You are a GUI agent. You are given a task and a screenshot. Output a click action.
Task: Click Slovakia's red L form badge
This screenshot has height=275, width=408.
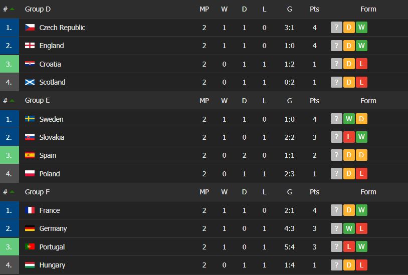pyautogui.click(x=349, y=137)
